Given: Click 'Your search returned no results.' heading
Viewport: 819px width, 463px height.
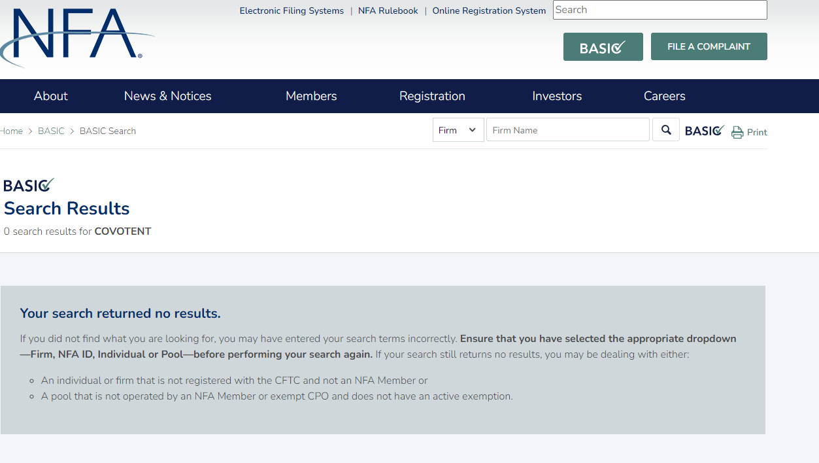Looking at the screenshot, I should (x=120, y=313).
